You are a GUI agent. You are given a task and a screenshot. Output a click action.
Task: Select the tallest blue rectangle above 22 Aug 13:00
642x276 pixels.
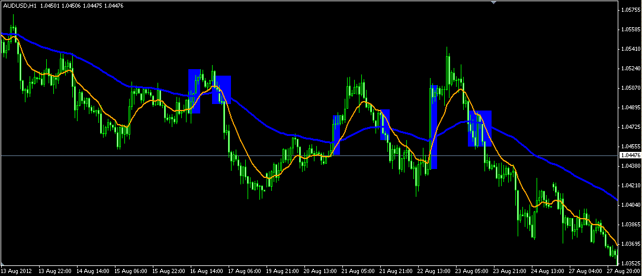[x=434, y=127]
